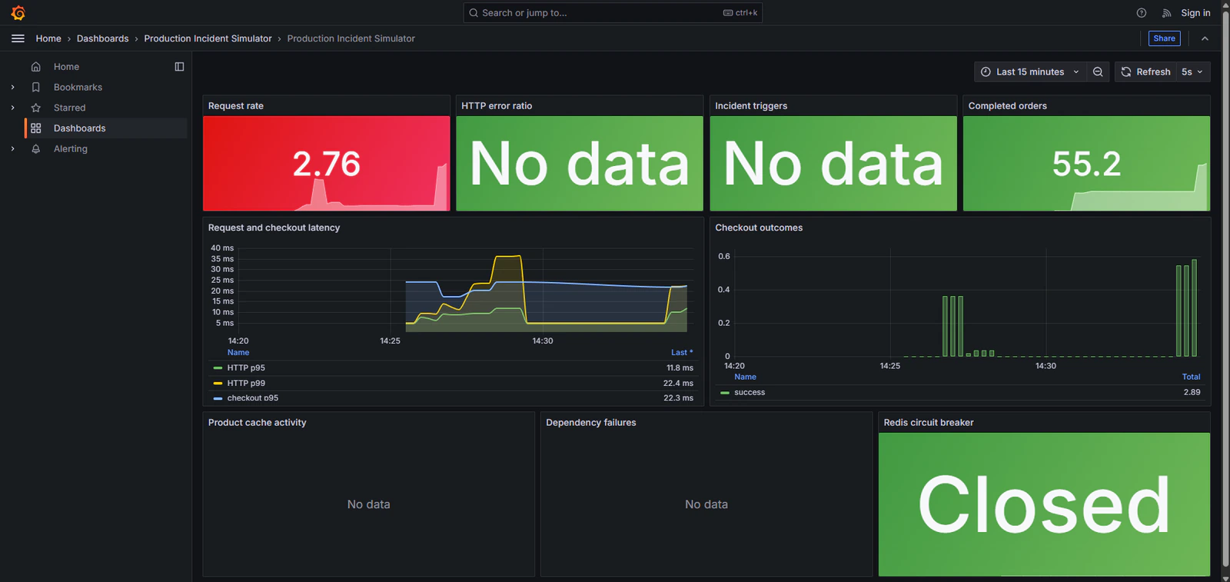Go to Home breadcrumb link
The image size is (1230, 582).
[48, 38]
